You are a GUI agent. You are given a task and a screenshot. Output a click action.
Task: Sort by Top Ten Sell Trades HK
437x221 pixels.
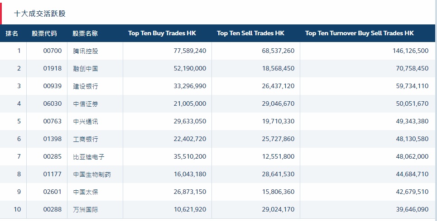point(250,33)
